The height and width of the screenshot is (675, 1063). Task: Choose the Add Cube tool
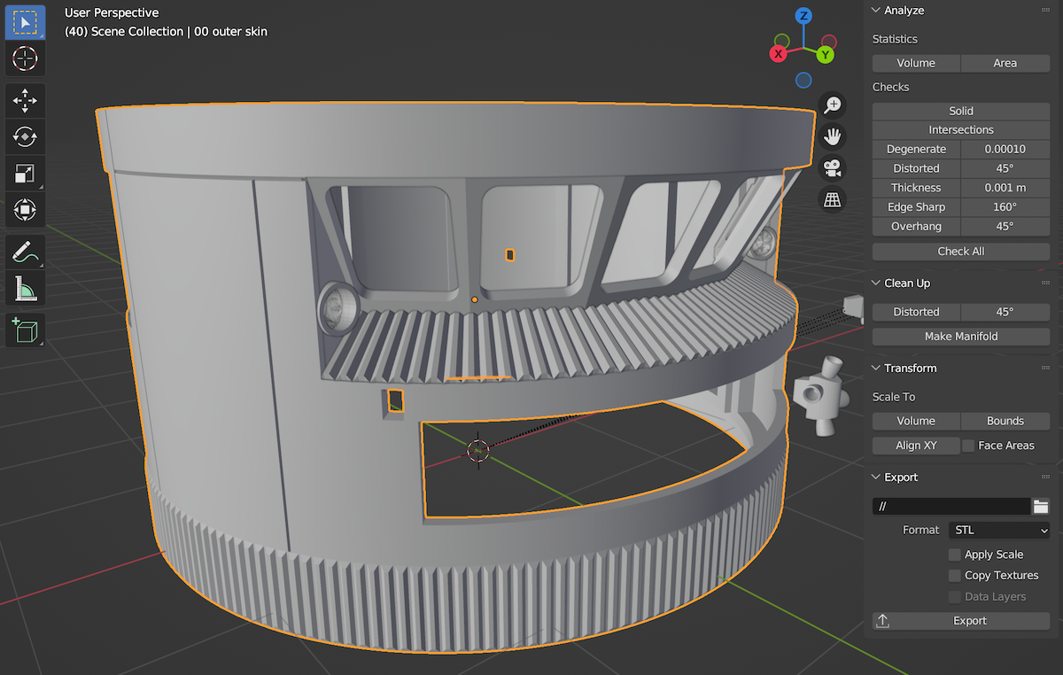(25, 330)
